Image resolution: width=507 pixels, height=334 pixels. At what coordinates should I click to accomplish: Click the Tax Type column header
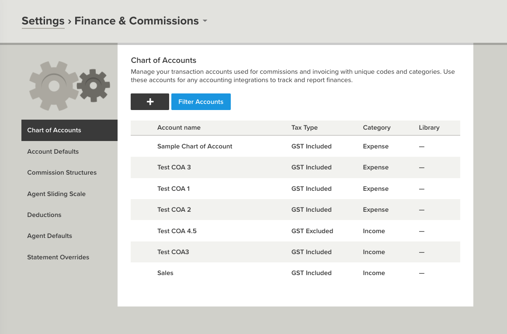point(304,127)
